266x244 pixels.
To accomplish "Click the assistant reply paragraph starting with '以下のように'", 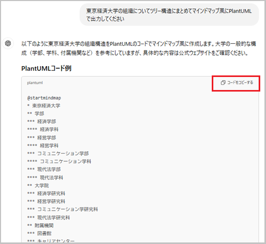I will (x=139, y=48).
